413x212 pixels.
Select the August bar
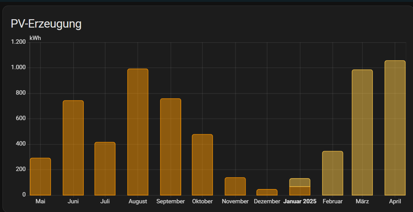(x=138, y=132)
